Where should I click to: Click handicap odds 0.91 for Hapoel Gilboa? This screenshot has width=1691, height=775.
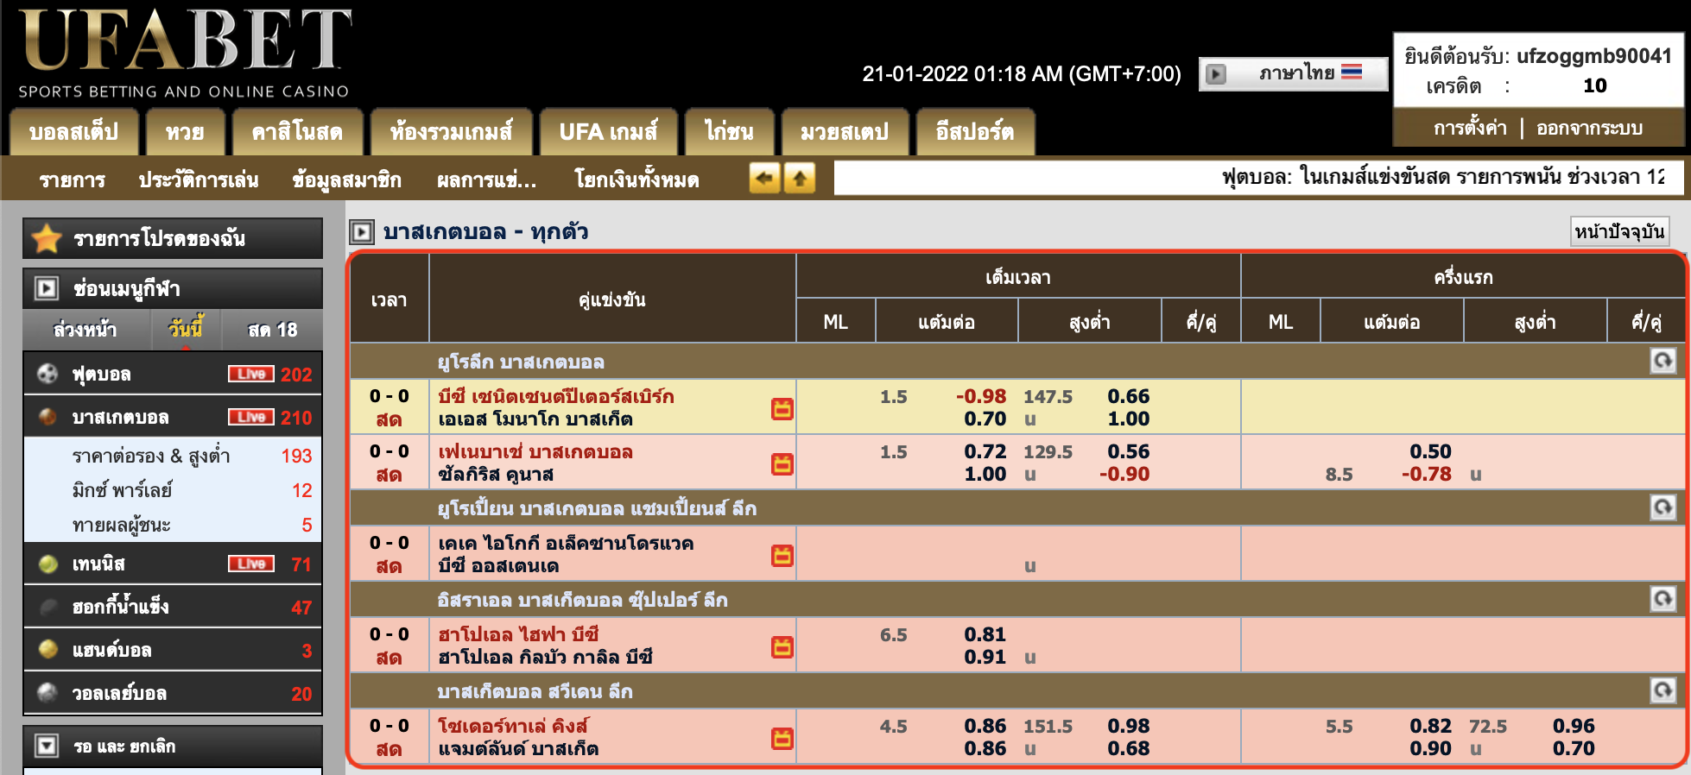coord(985,657)
